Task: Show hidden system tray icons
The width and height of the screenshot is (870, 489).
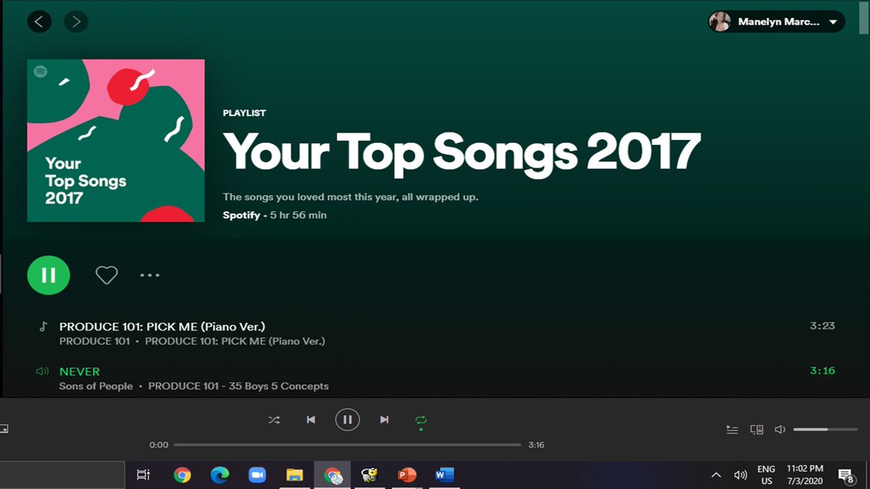Action: click(716, 475)
